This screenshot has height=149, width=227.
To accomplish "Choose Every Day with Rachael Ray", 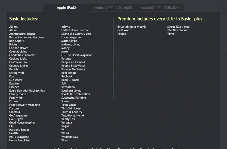I will [27, 91].
